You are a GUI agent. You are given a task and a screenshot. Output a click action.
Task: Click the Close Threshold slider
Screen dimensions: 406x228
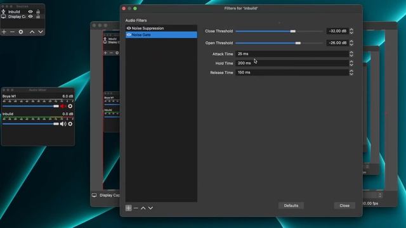click(x=279, y=31)
